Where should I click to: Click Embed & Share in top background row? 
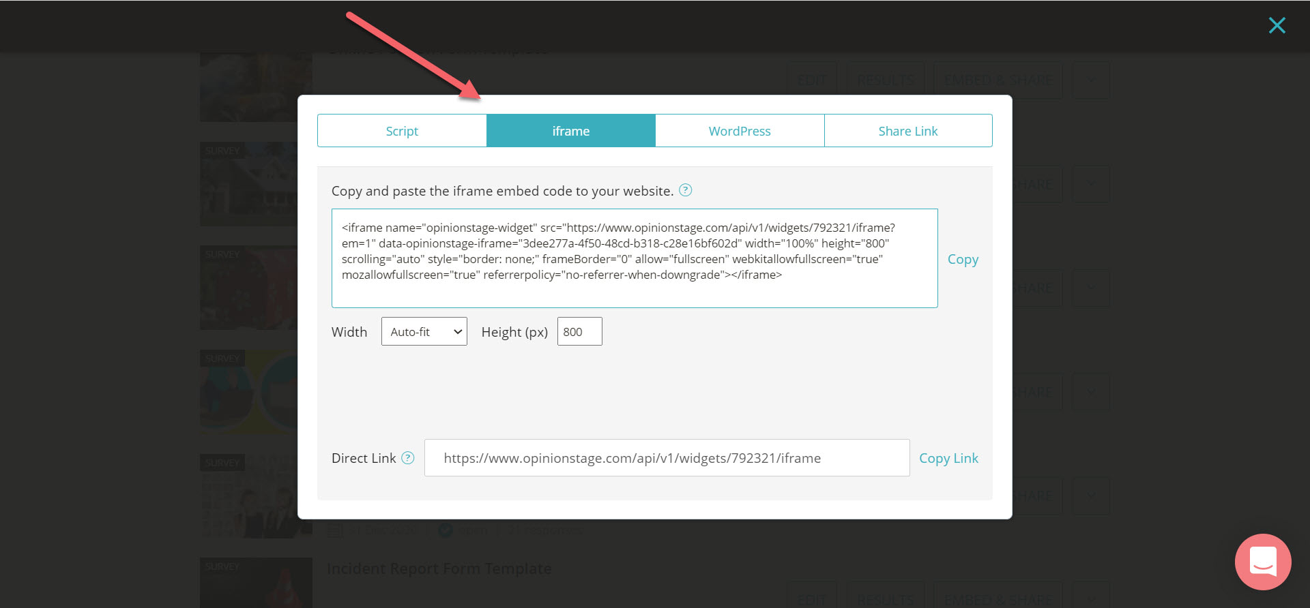click(x=998, y=80)
